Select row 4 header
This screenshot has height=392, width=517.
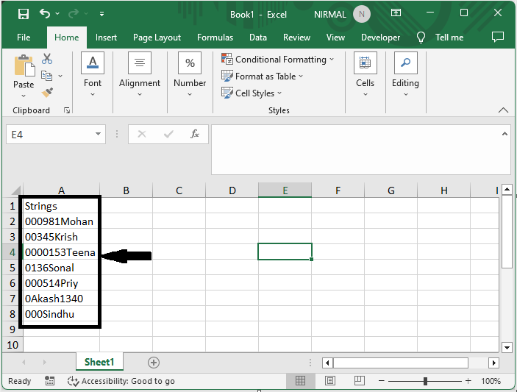13,252
